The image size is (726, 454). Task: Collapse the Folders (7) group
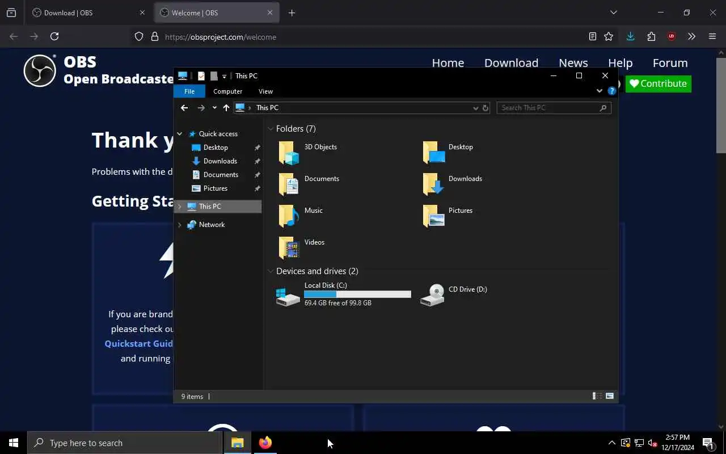pyautogui.click(x=271, y=129)
